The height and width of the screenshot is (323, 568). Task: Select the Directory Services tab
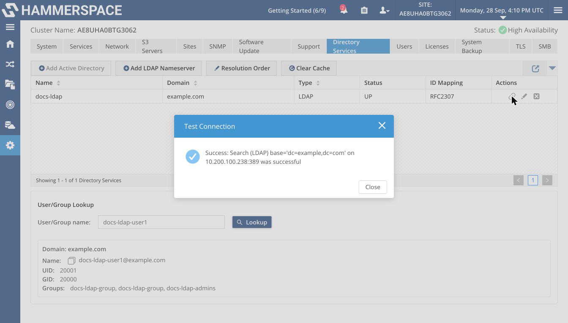[358, 46]
